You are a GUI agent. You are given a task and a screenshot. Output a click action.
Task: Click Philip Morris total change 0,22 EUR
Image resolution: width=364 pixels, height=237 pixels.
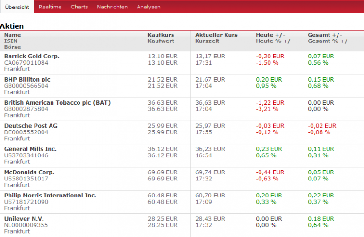[321, 196]
